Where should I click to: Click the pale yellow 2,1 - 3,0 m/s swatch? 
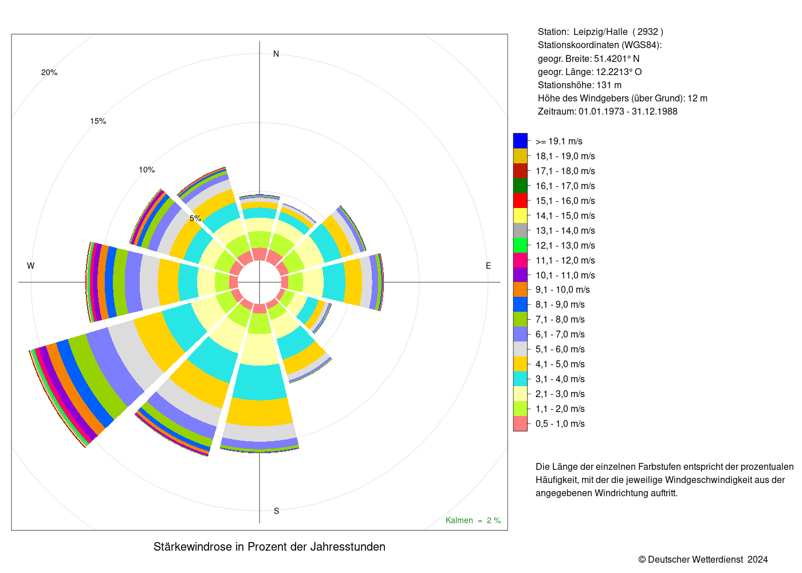tap(520, 394)
